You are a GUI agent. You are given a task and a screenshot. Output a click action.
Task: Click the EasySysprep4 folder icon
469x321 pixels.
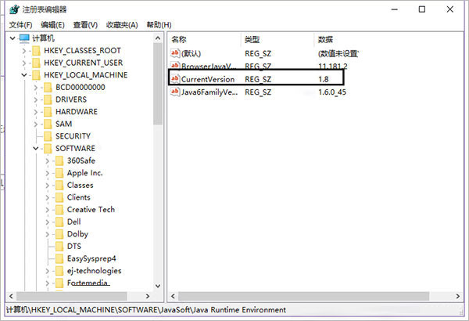(59, 258)
